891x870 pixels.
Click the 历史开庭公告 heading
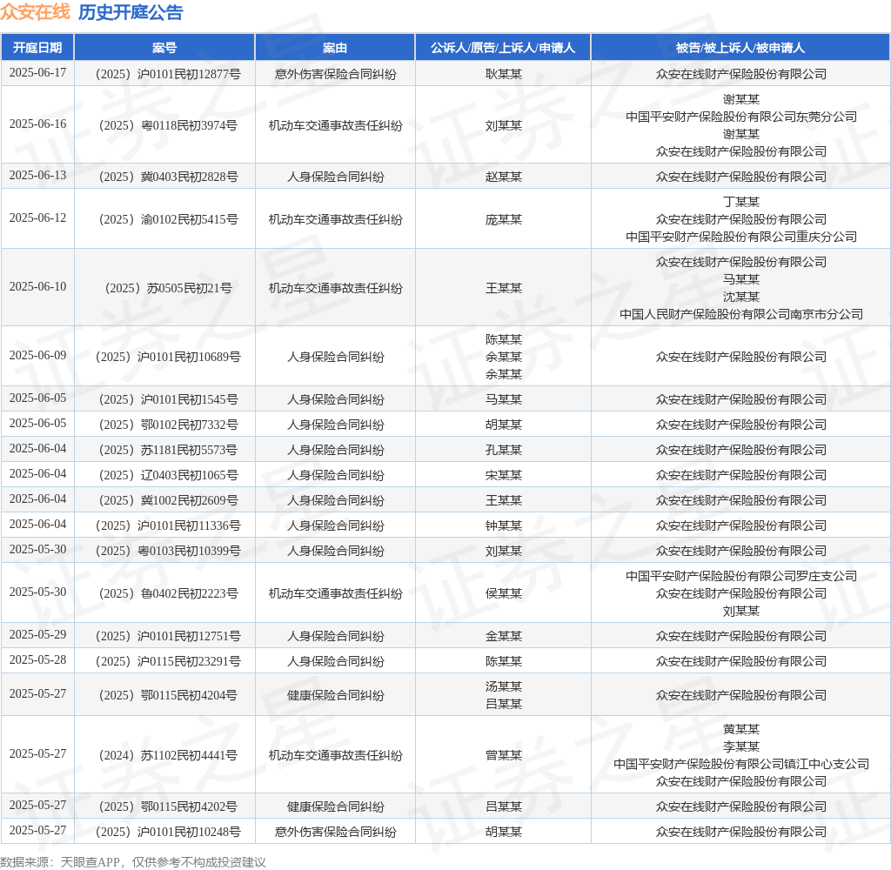(131, 12)
